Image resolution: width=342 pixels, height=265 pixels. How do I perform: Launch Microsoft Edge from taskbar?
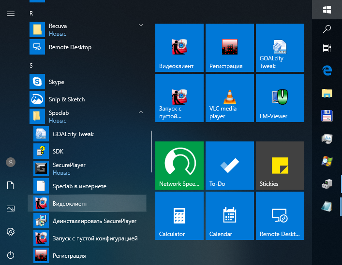(x=327, y=70)
